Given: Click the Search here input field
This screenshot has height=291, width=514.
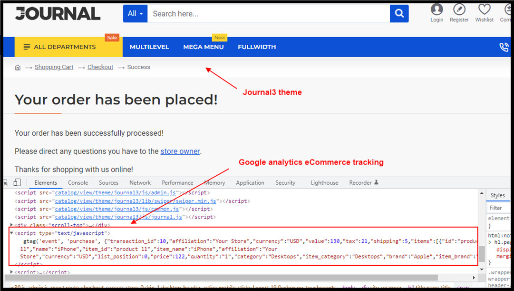Looking at the screenshot, I should (269, 14).
